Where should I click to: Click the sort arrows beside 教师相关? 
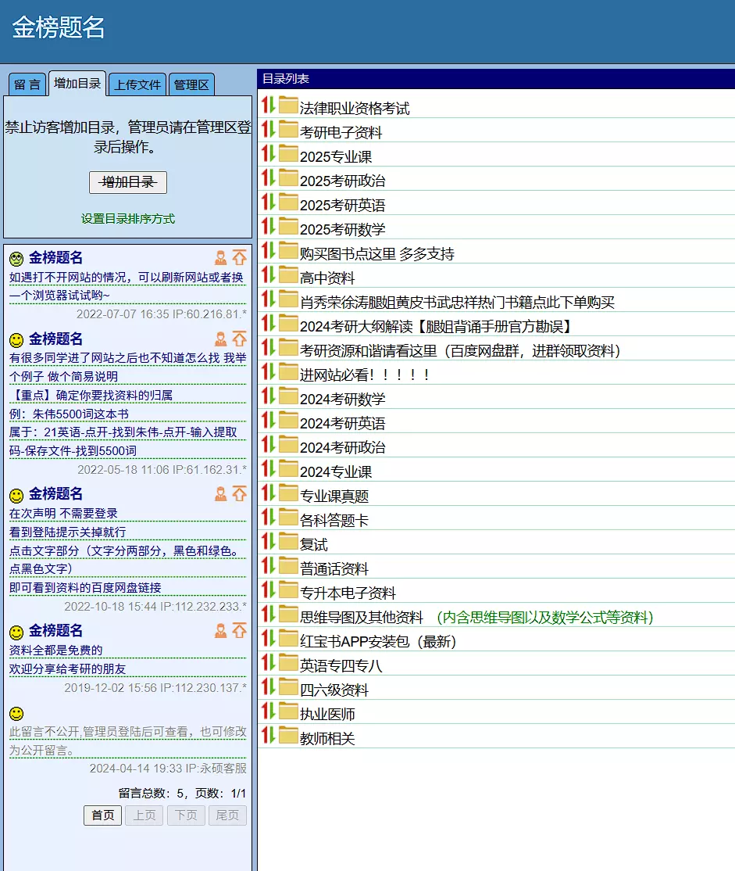click(x=268, y=736)
